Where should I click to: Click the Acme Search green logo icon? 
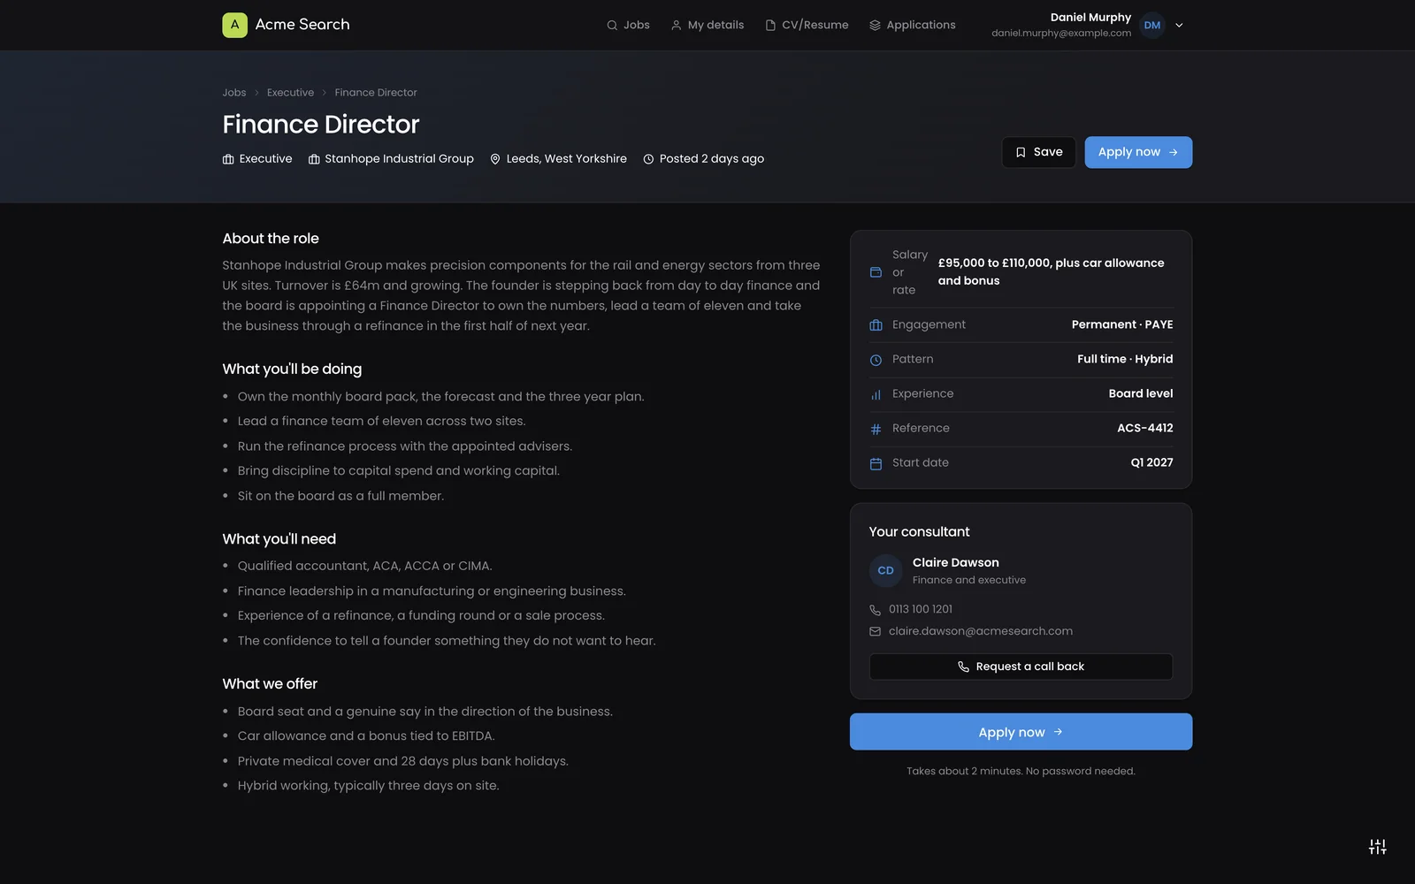coord(234,25)
